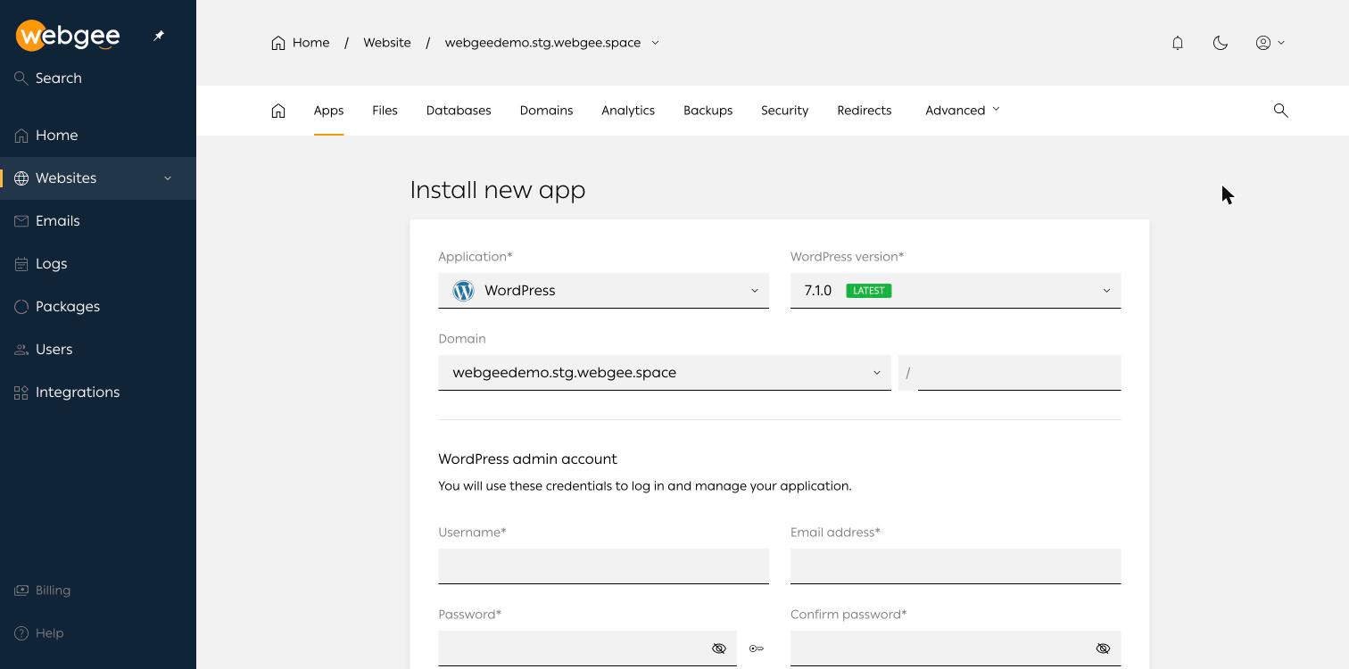Click the WordPress logo in Application field
The height and width of the screenshot is (669, 1349).
tap(463, 291)
